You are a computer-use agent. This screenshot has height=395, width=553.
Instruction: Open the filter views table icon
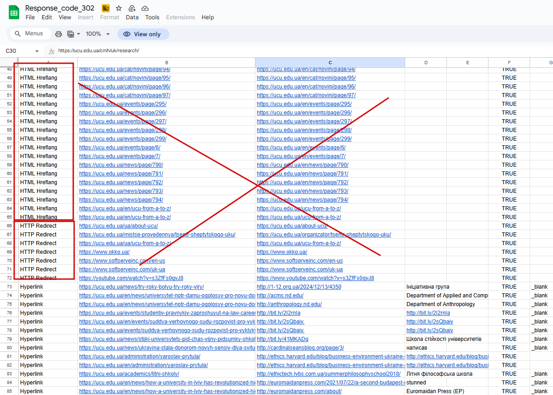(x=71, y=34)
